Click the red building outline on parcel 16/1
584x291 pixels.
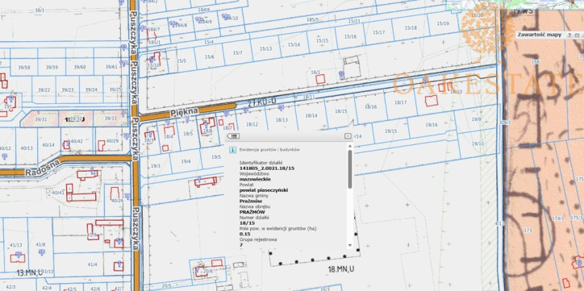320,79
